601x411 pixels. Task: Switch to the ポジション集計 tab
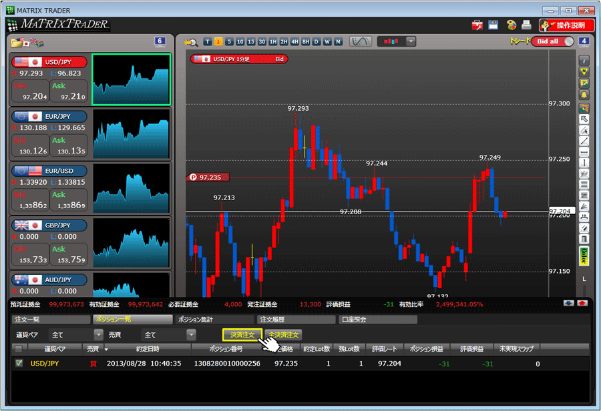[214, 320]
